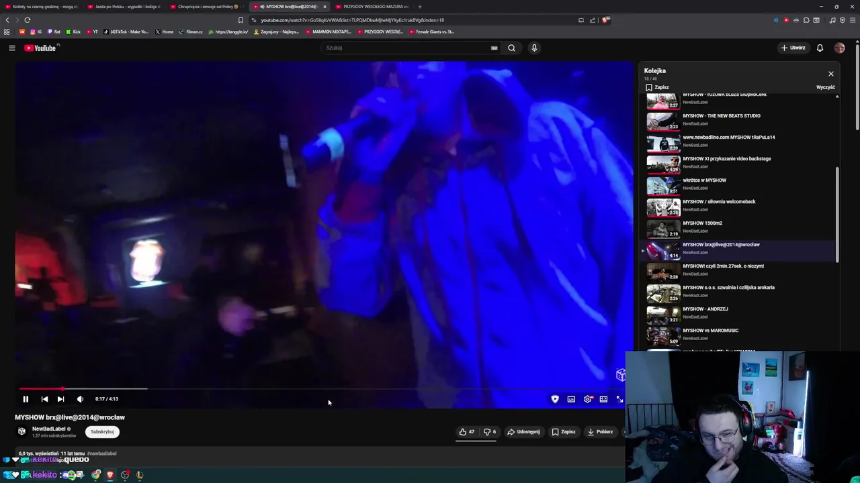Image resolution: width=860 pixels, height=483 pixels.
Task: Open the on-screen keyboard in the search box
Action: click(494, 48)
